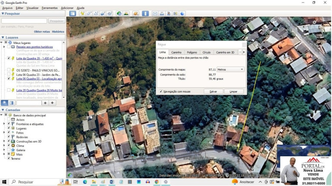Image resolution: width=332 pixels, height=186 pixels.
Task: Open Word from the taskbar
Action: pyautogui.click(x=112, y=182)
